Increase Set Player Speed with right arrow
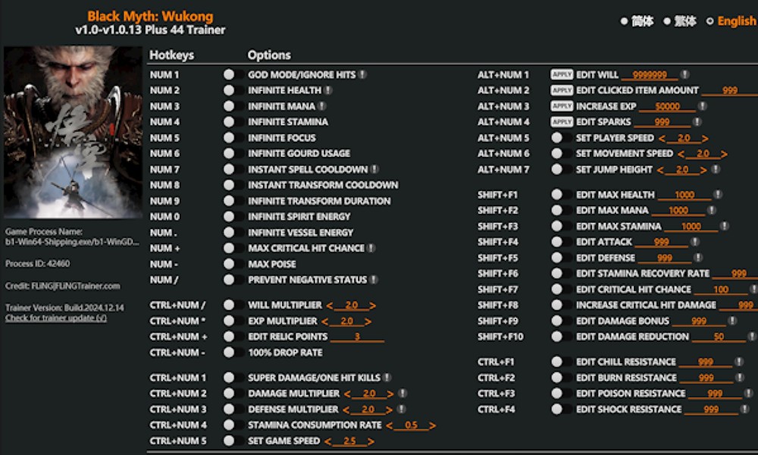Screen dimensions: 758x455 [x=705, y=139]
